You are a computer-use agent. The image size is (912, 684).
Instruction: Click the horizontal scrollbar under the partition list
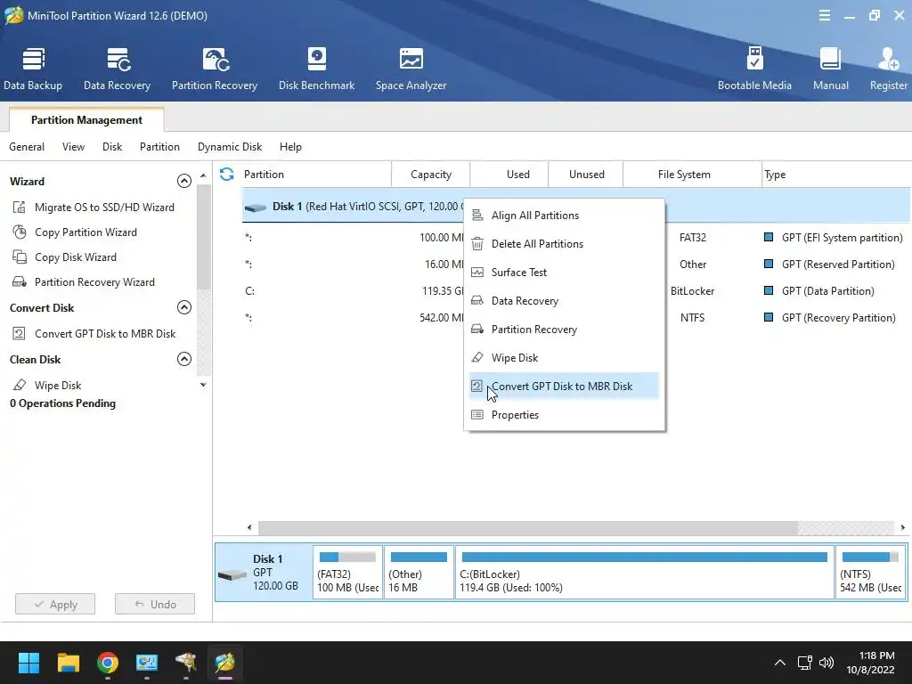pos(527,527)
